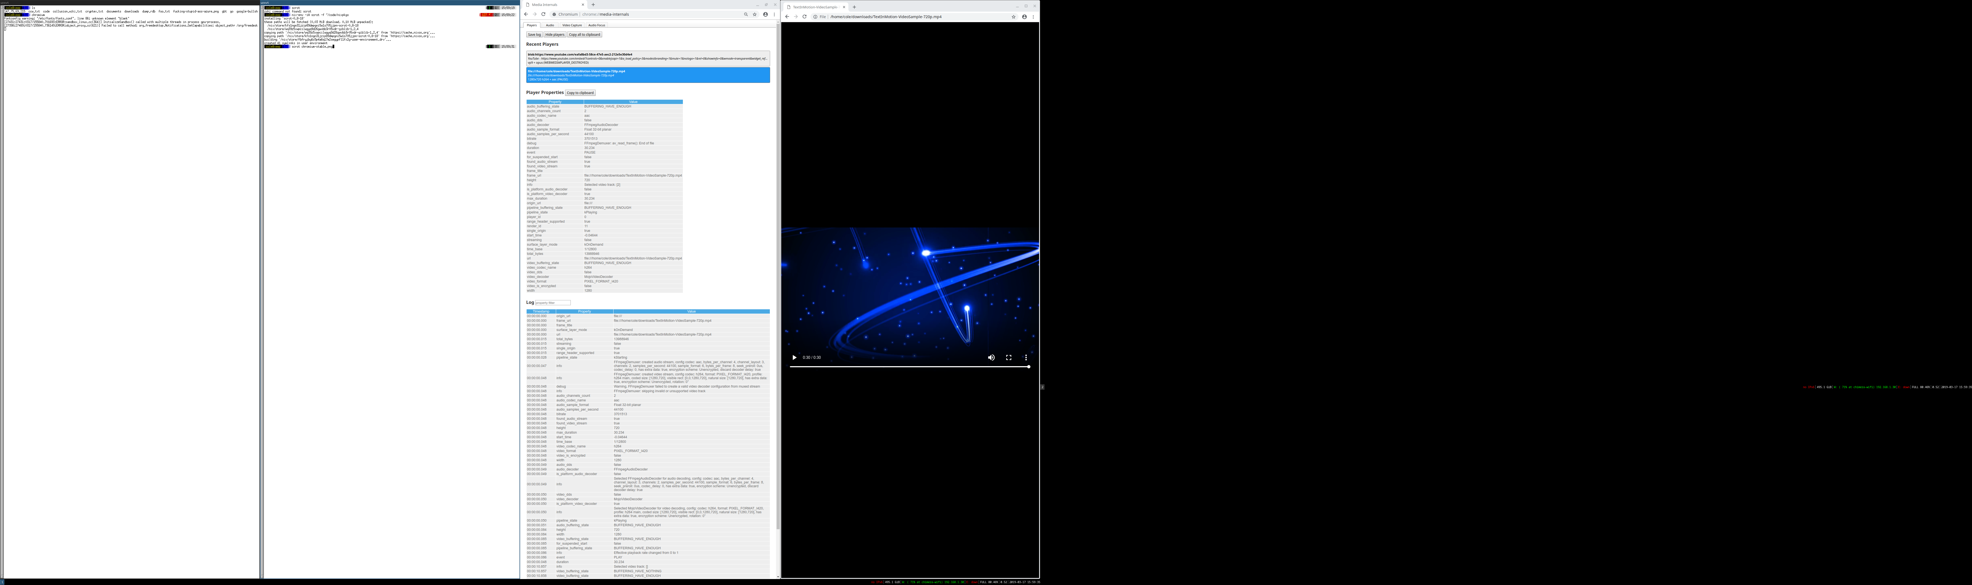
Task: Open new tab beside TextInMotion tab
Action: click(854, 7)
